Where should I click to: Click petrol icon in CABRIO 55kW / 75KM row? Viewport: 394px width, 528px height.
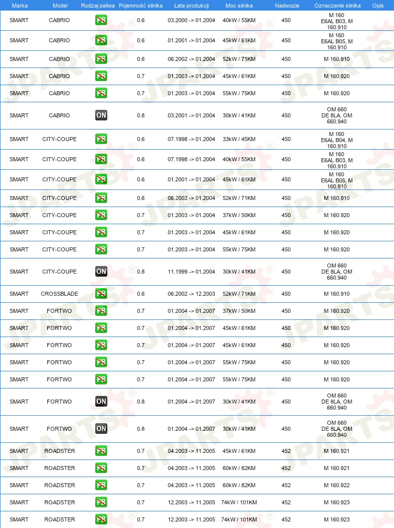coord(101,93)
